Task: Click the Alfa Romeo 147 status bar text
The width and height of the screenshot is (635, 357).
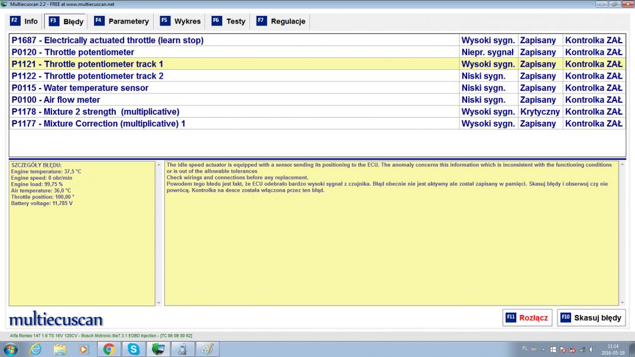Action: [x=101, y=336]
